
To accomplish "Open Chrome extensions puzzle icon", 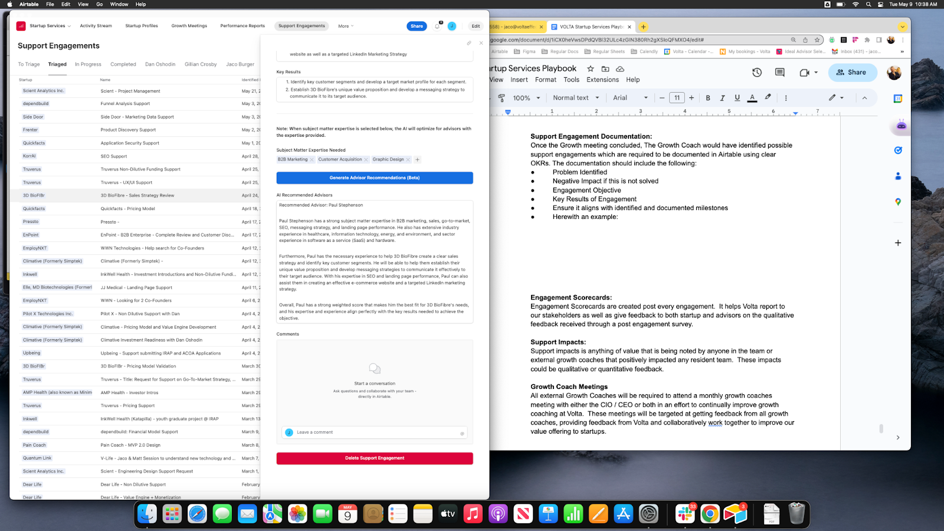I will (867, 40).
